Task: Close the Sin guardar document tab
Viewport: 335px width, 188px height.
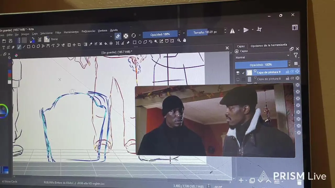Action: point(227,48)
